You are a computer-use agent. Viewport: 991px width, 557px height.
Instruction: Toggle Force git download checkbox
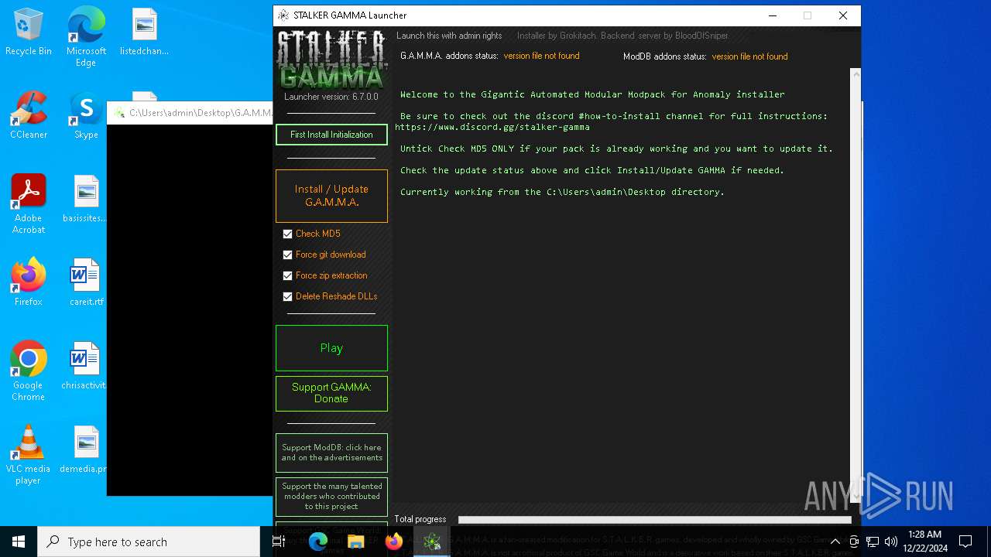point(288,255)
